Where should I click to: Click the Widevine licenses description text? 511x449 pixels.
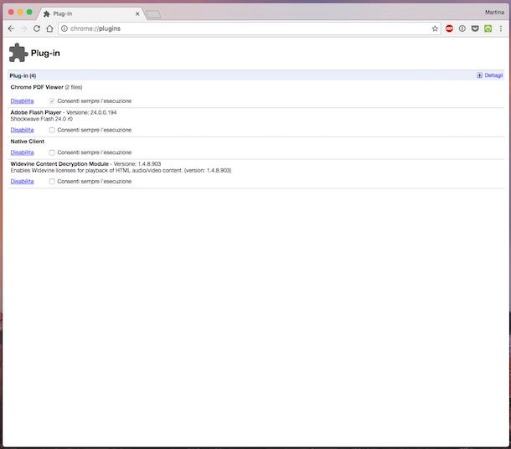click(121, 170)
